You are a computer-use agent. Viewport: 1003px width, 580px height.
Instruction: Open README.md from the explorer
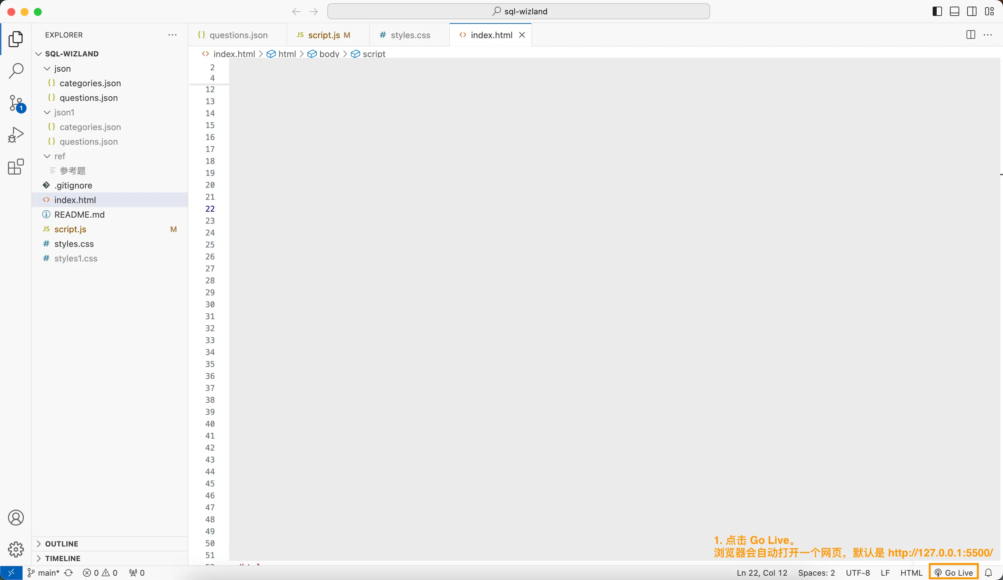click(79, 214)
